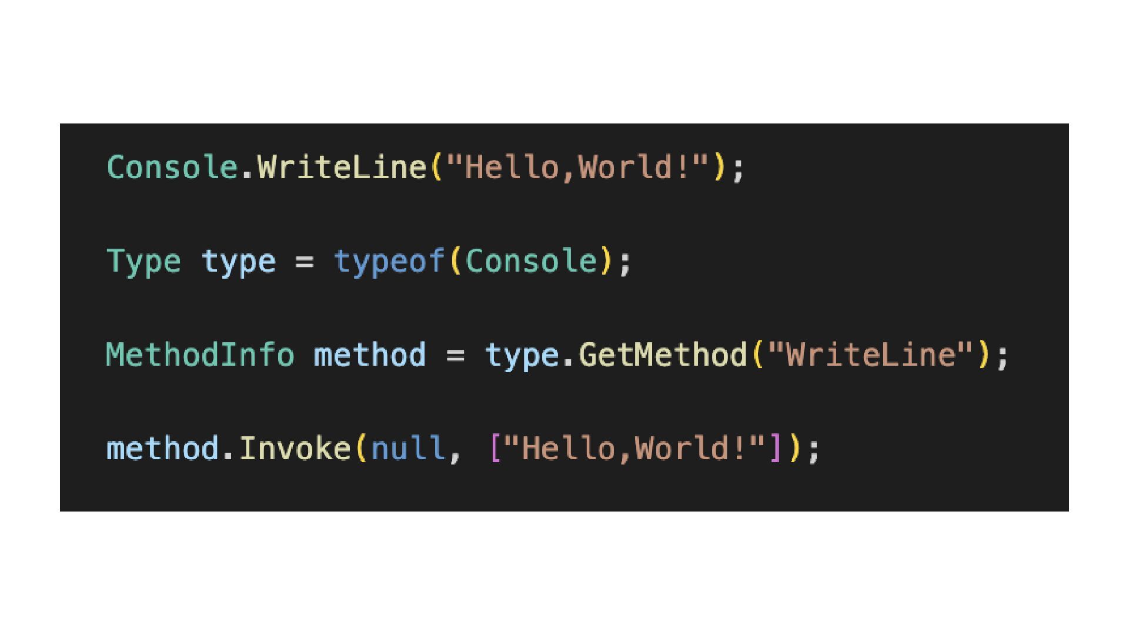The width and height of the screenshot is (1129, 635).
Task: Click the Type class keyword on line two
Action: click(143, 261)
